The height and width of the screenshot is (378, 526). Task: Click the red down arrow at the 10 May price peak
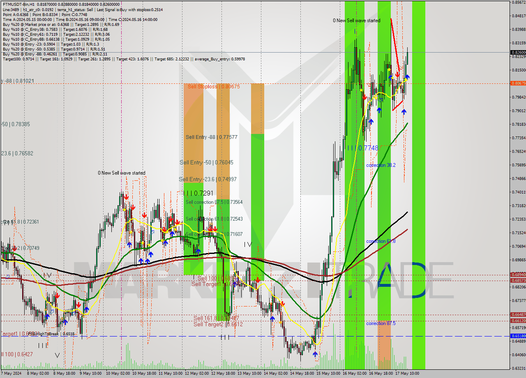pos(126,197)
